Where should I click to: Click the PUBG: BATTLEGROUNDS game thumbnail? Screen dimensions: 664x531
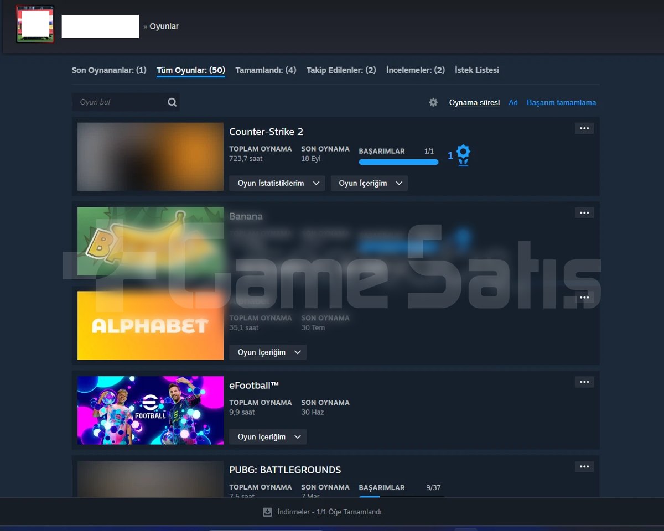[x=151, y=479]
